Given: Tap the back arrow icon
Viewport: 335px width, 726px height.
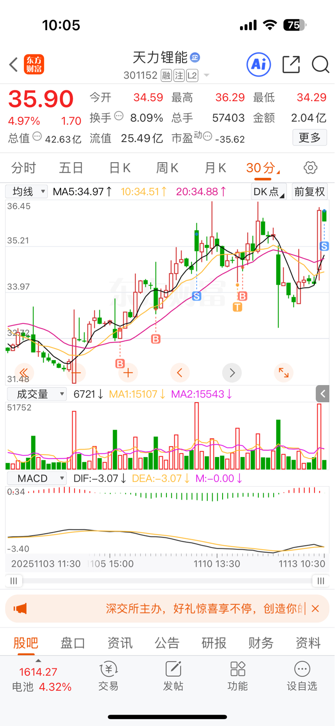Looking at the screenshot, I should (14, 65).
